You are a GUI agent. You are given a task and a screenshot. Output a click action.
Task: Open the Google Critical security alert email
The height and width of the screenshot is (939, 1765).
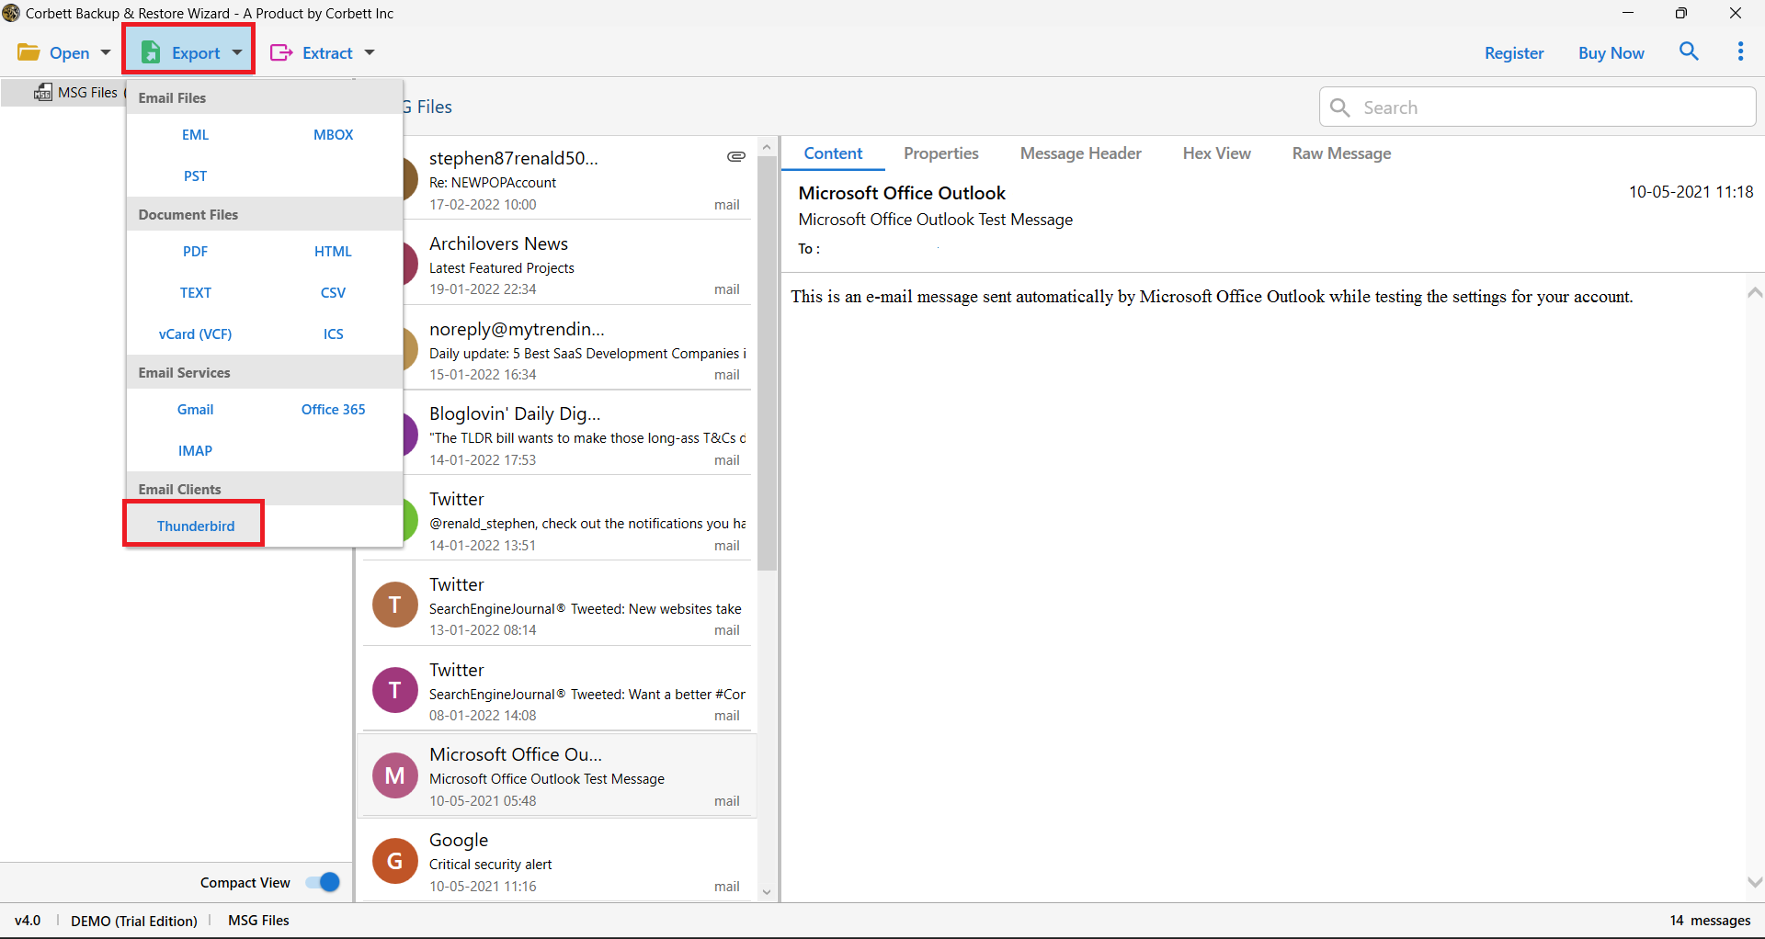(556, 861)
